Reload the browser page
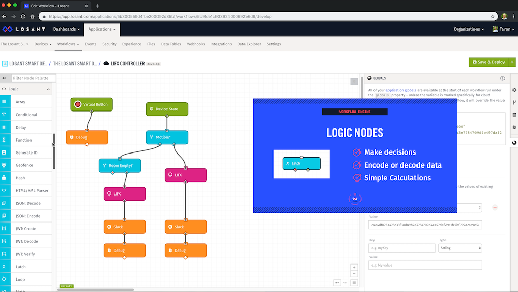Viewport: 518px width, 292px height. click(x=23, y=16)
